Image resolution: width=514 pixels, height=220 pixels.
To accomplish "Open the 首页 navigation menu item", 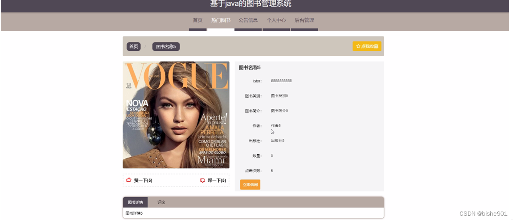I will 198,20.
